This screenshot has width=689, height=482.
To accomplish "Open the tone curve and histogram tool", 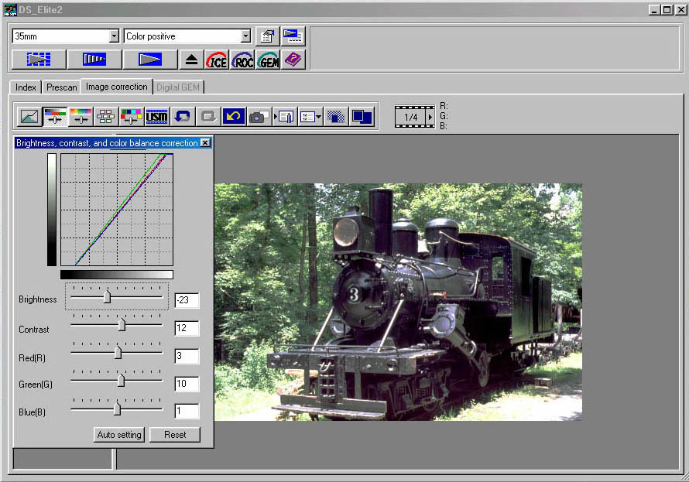I will [x=29, y=117].
